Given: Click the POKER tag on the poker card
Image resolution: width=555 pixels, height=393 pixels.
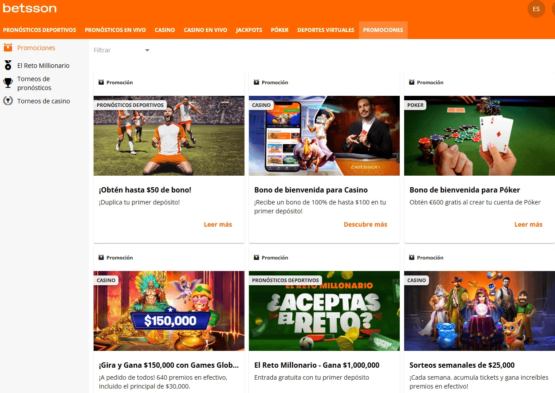Looking at the screenshot, I should [415, 105].
